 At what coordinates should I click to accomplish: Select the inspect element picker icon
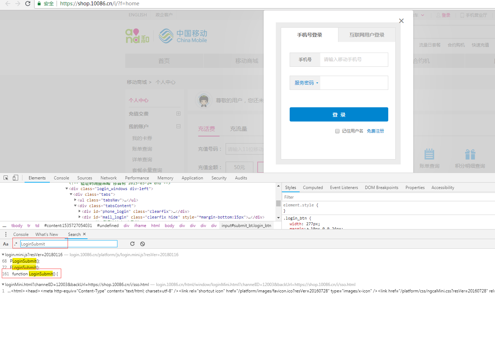(6, 178)
